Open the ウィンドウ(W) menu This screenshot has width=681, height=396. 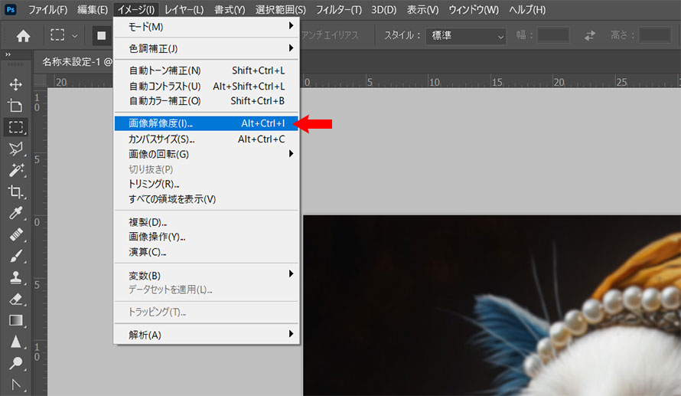(474, 9)
